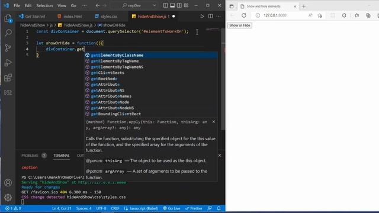Viewport: 379px width, 213px height.
Task: Split the editor right
Action: (x=211, y=16)
